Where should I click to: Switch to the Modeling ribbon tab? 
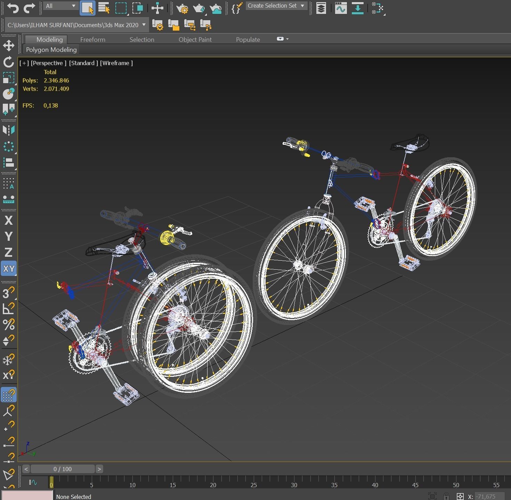49,40
